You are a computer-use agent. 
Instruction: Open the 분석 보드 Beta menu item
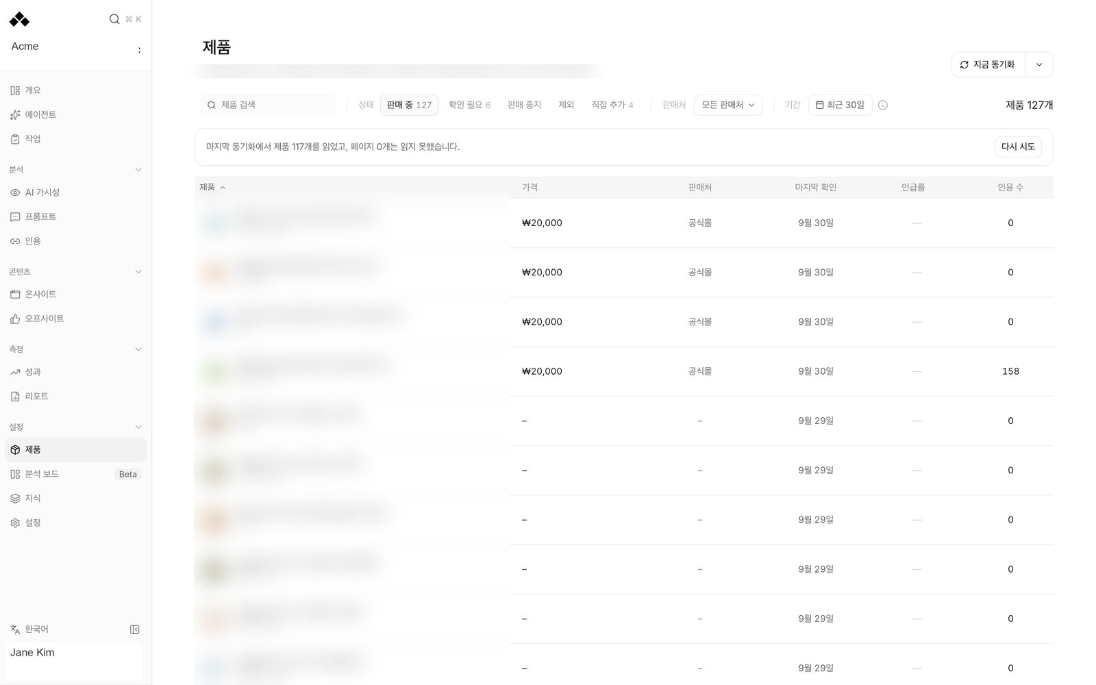pyautogui.click(x=75, y=474)
